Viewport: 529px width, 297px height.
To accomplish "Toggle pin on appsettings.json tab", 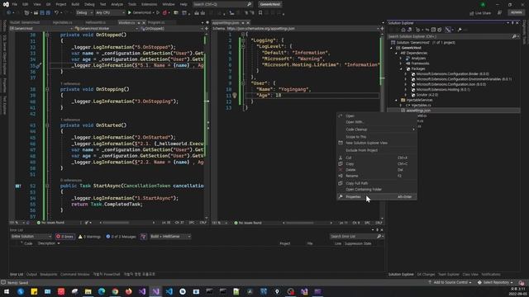I will click(243, 22).
